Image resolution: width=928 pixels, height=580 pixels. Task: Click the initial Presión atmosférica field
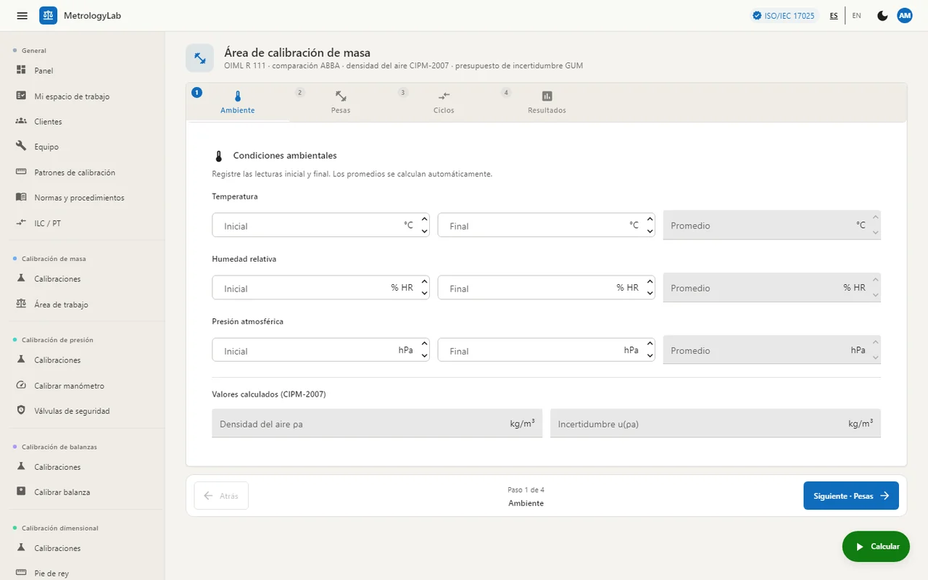pos(320,349)
